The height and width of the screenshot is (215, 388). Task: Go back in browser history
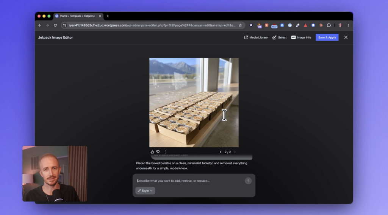tap(40, 25)
